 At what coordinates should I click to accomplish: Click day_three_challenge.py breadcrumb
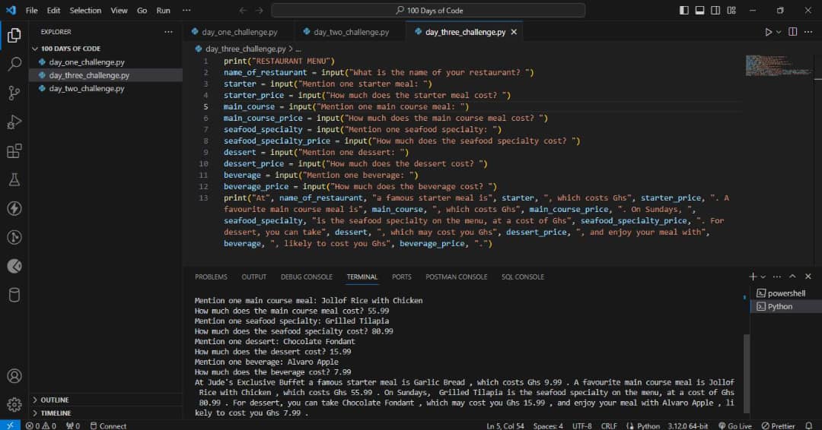click(245, 49)
